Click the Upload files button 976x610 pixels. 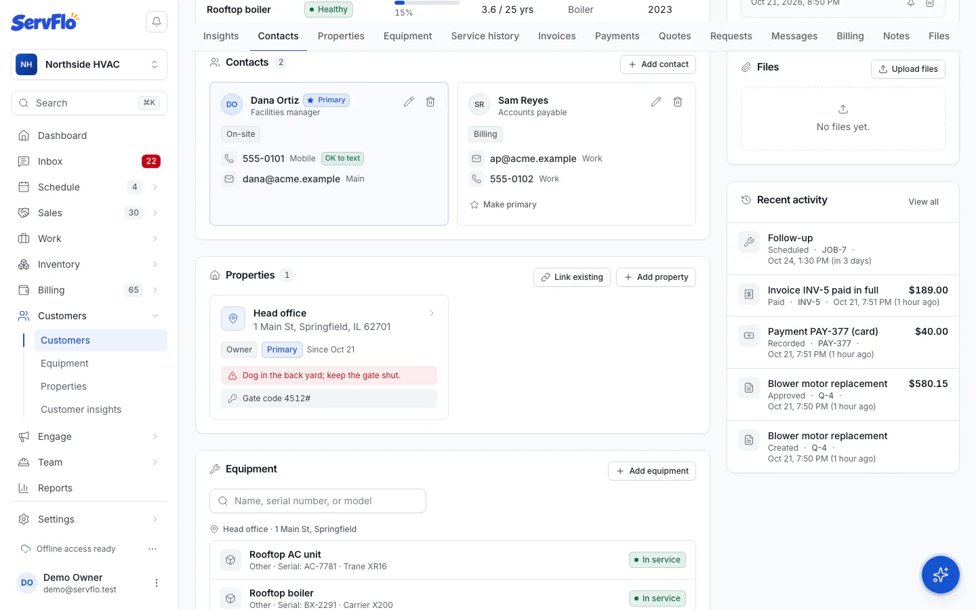(x=908, y=69)
